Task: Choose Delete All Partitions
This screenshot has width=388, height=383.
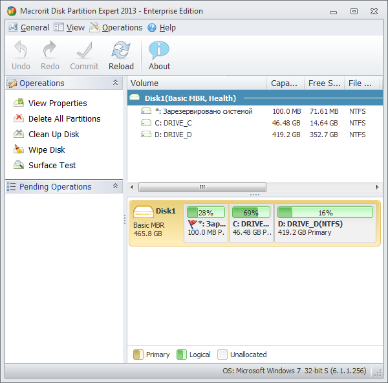Action: coord(64,118)
